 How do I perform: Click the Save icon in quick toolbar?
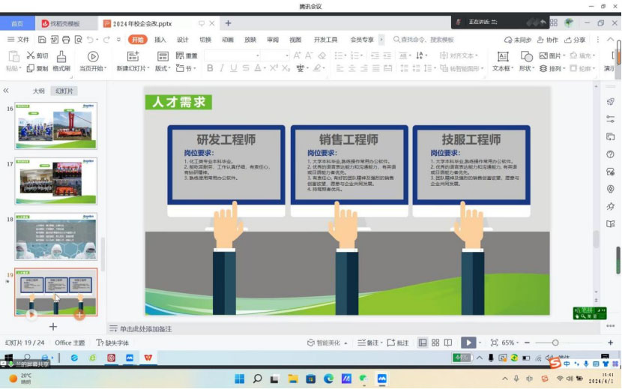(42, 40)
